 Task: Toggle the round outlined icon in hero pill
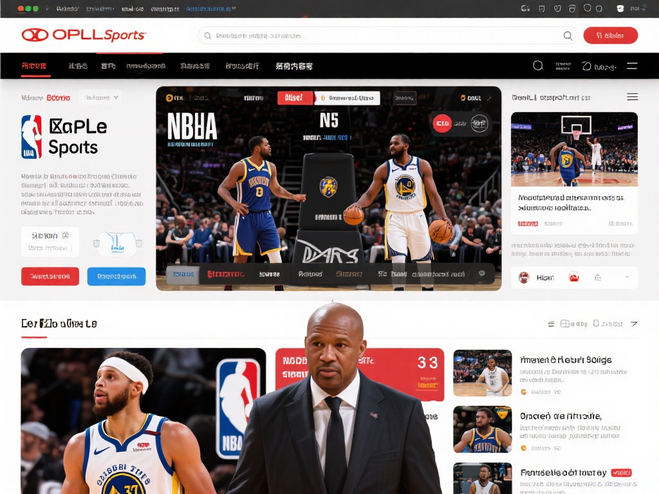479,123
